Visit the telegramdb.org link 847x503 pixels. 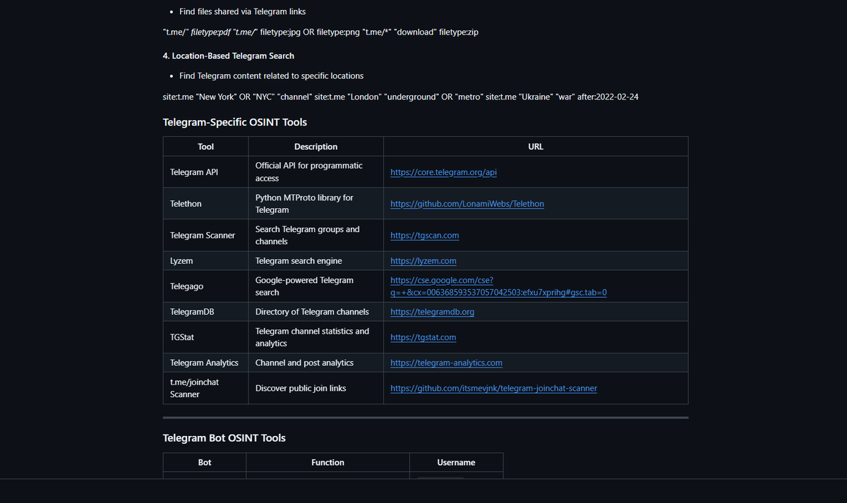click(x=432, y=311)
